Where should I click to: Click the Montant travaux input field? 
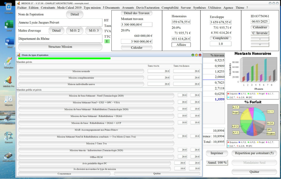[137, 25]
